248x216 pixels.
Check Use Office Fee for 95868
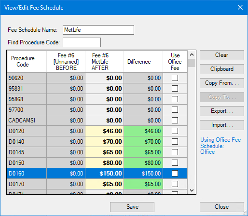pos(175,99)
